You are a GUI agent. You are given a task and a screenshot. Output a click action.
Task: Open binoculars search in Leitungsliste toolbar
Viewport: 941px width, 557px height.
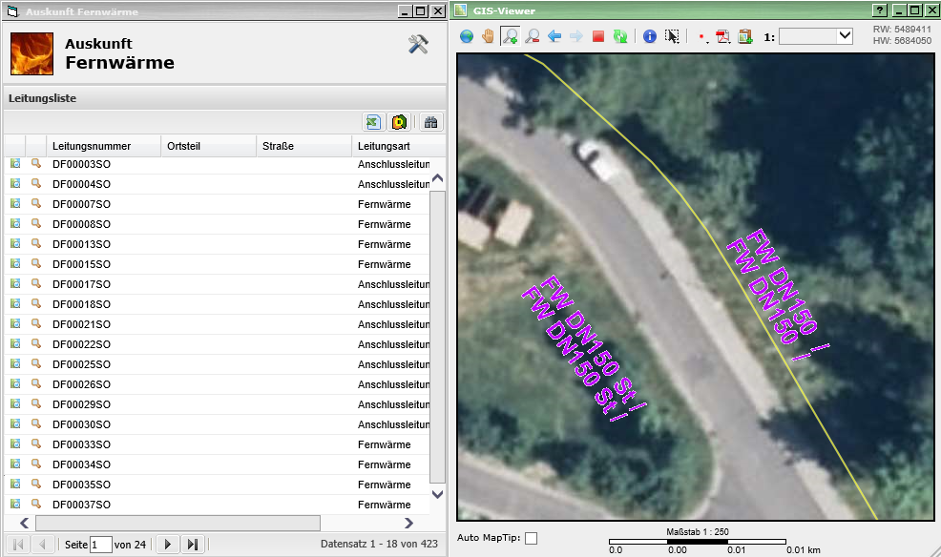click(431, 122)
